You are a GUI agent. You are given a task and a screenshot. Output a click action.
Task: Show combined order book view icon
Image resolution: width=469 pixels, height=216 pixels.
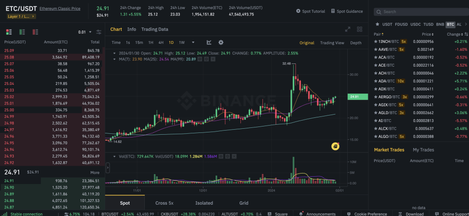(x=9, y=32)
